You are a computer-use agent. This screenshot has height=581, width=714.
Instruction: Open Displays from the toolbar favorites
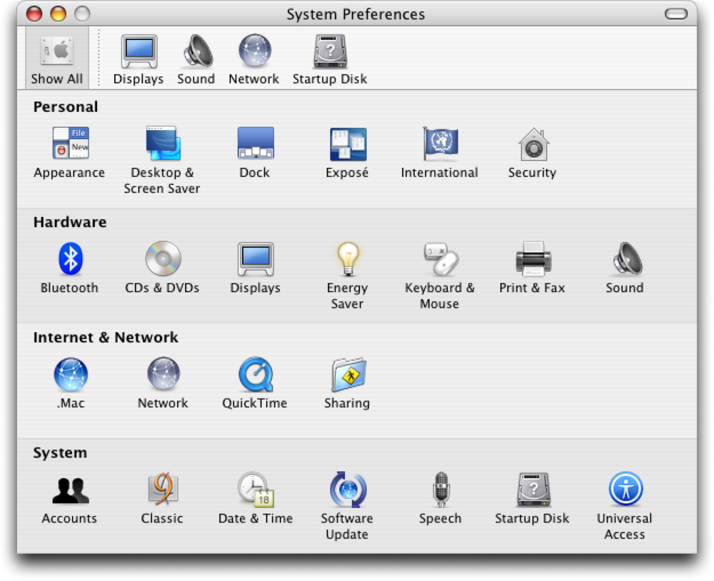pos(139,59)
